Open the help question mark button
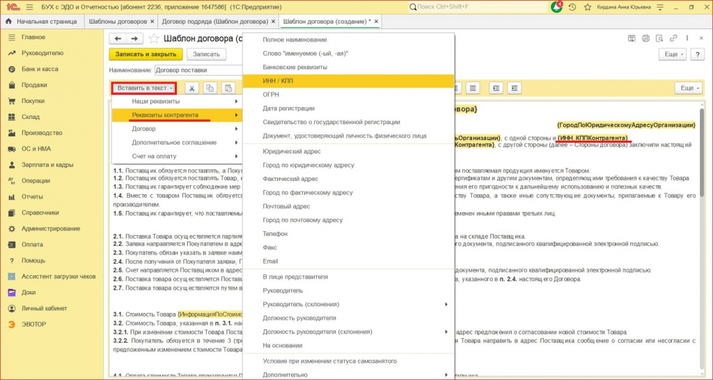The width and height of the screenshot is (713, 380). pos(697,54)
